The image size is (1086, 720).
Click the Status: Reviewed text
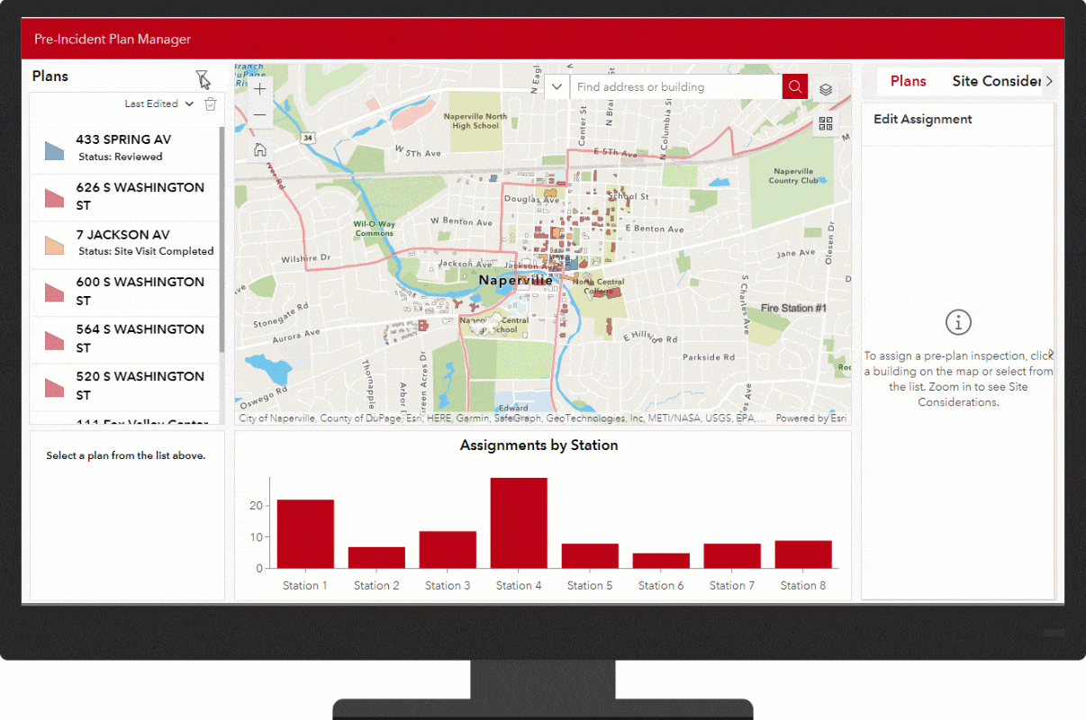click(x=121, y=157)
